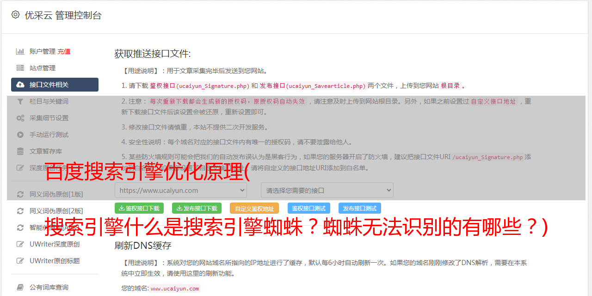Click the refresh icon for 同义词伪原创[2版]

point(20,211)
